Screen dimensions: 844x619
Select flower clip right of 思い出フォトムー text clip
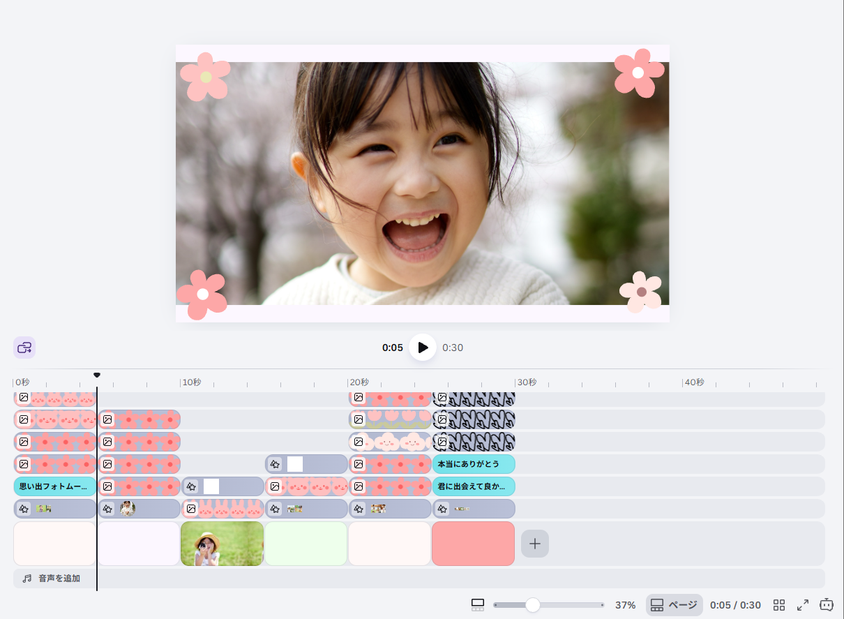[x=139, y=486]
